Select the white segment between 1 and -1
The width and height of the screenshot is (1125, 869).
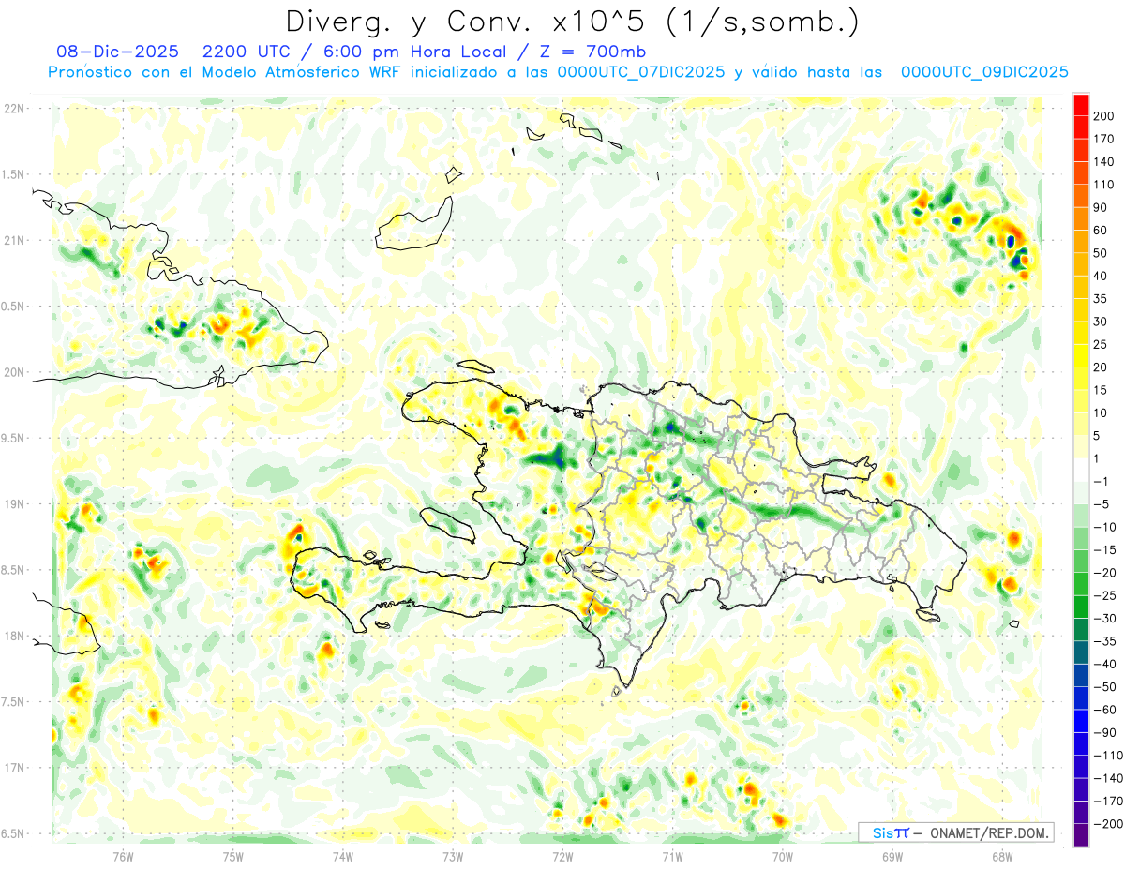[x=1081, y=470]
